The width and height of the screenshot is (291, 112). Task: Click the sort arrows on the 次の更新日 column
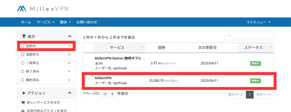click(x=234, y=48)
